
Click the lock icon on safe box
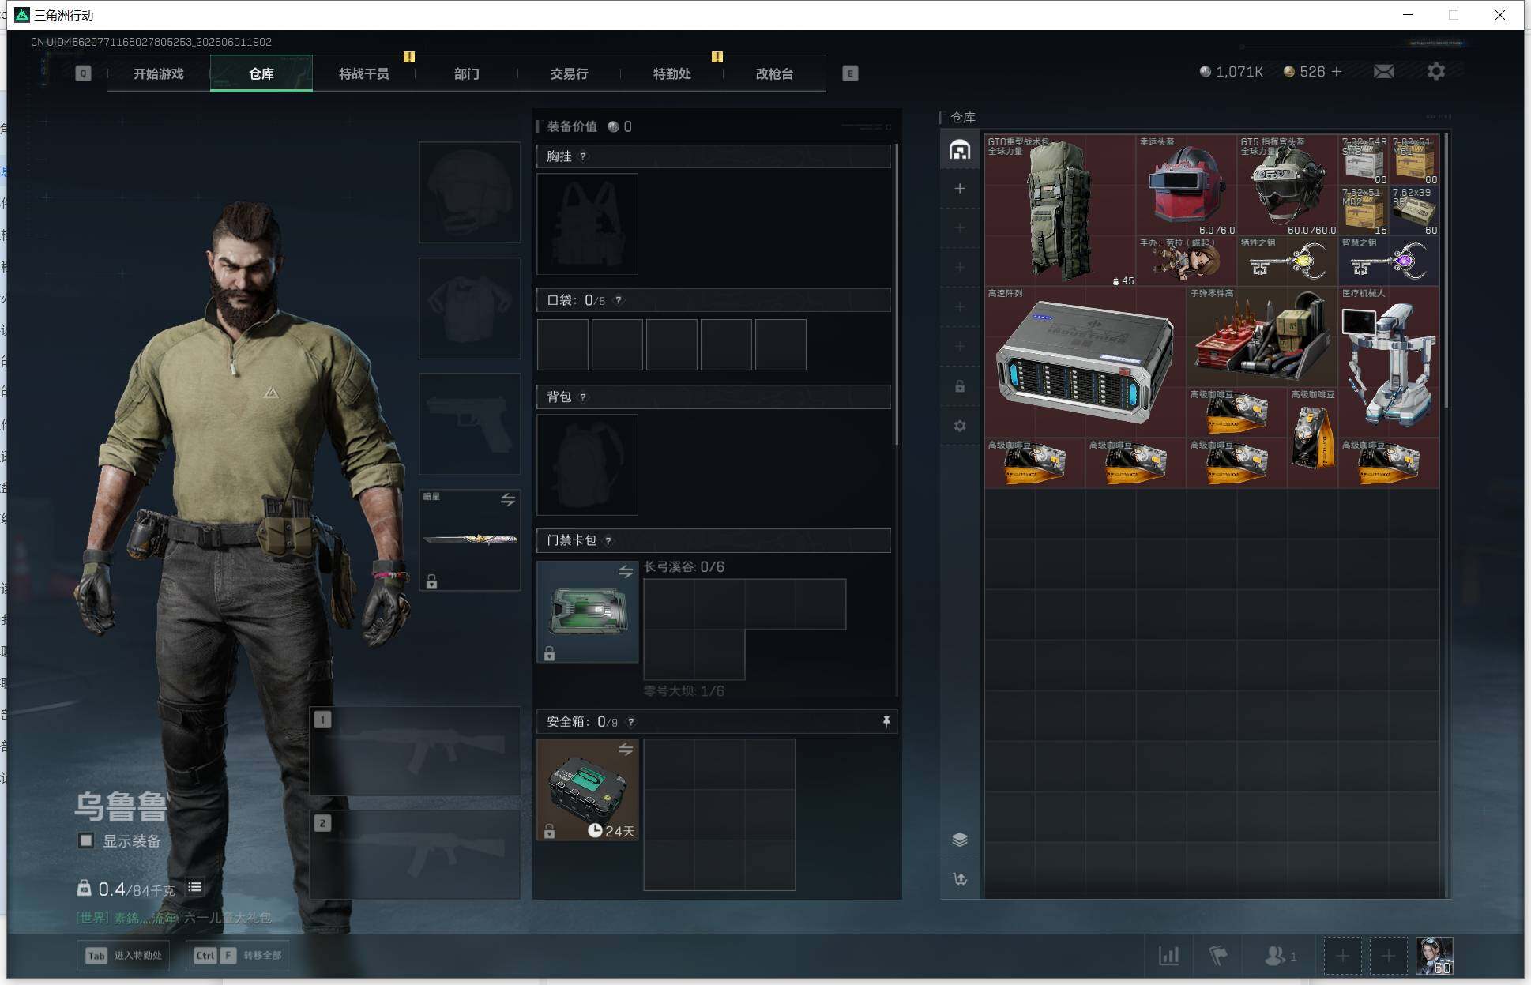coord(549,831)
